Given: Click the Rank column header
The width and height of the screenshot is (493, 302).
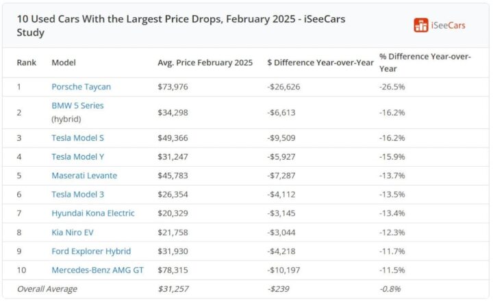Looking at the screenshot, I should click(x=27, y=63).
